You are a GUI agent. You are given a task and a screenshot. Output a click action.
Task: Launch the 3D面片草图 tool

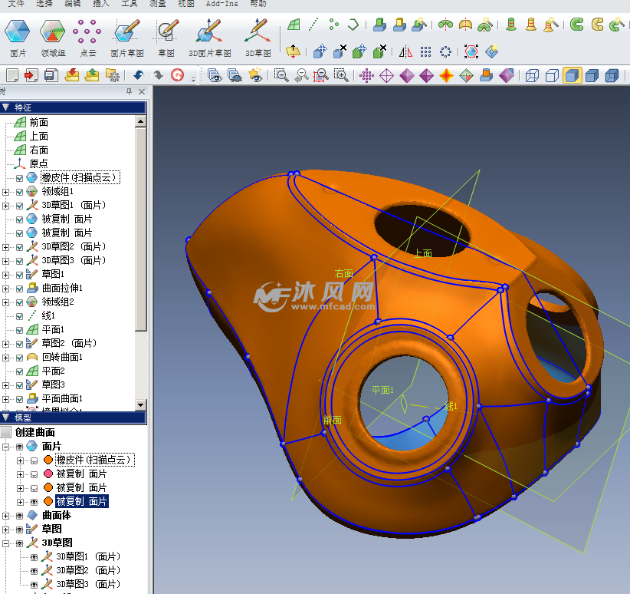tap(209, 33)
